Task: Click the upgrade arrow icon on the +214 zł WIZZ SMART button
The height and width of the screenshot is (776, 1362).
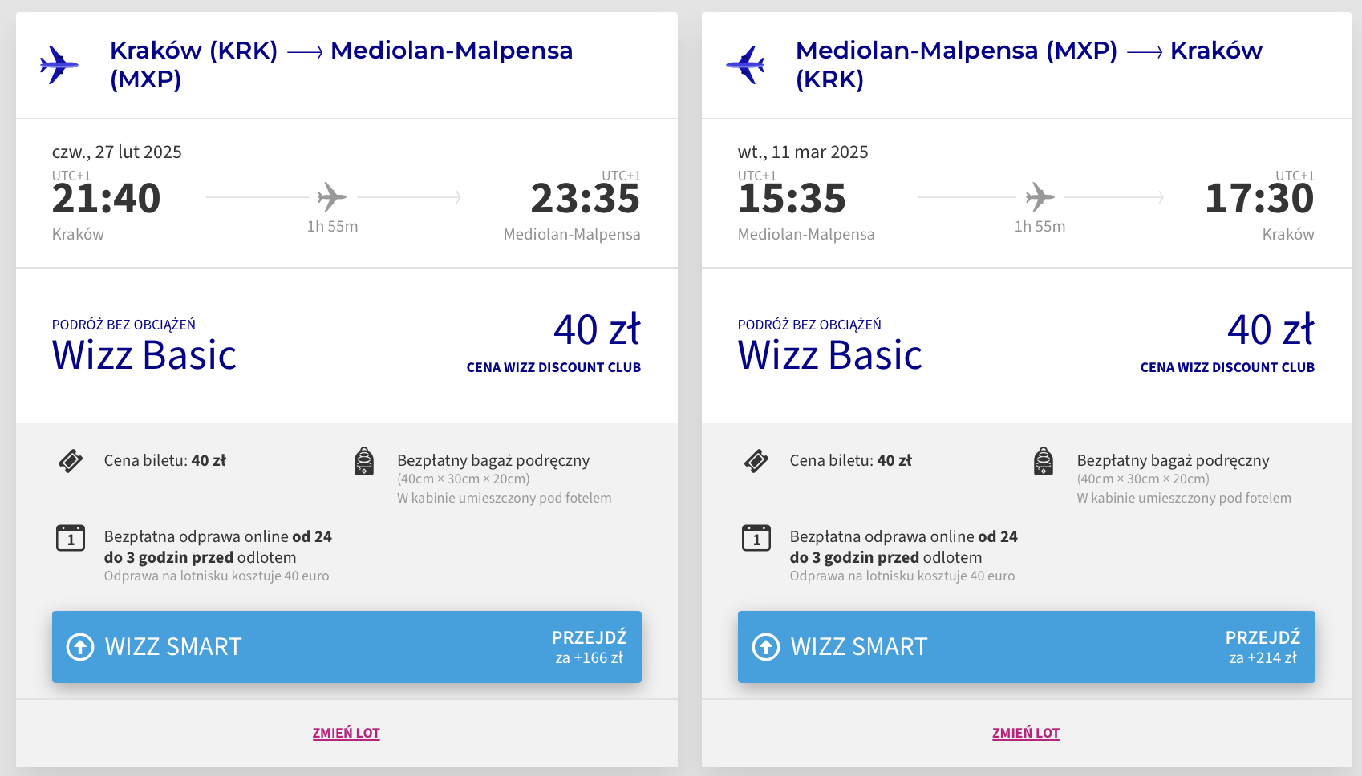Action: 766,646
